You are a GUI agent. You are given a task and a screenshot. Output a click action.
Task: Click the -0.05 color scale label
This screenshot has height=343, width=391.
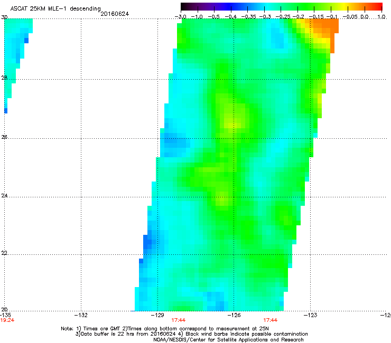coord(351,17)
